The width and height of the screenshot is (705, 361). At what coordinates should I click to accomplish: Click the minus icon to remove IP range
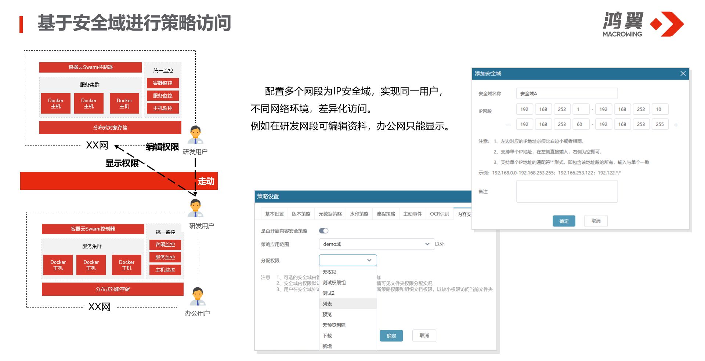[508, 125]
